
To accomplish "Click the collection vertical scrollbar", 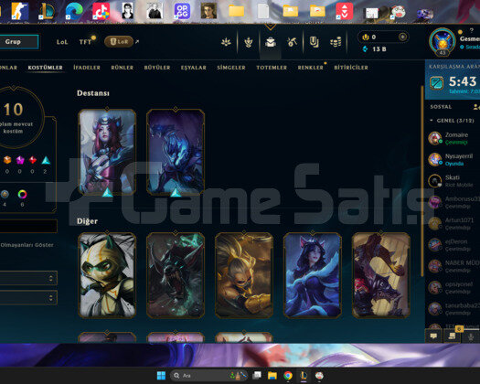I will point(422,181).
